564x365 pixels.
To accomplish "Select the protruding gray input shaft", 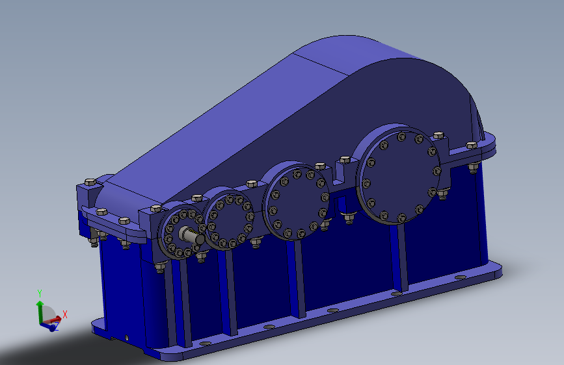I will (x=192, y=236).
